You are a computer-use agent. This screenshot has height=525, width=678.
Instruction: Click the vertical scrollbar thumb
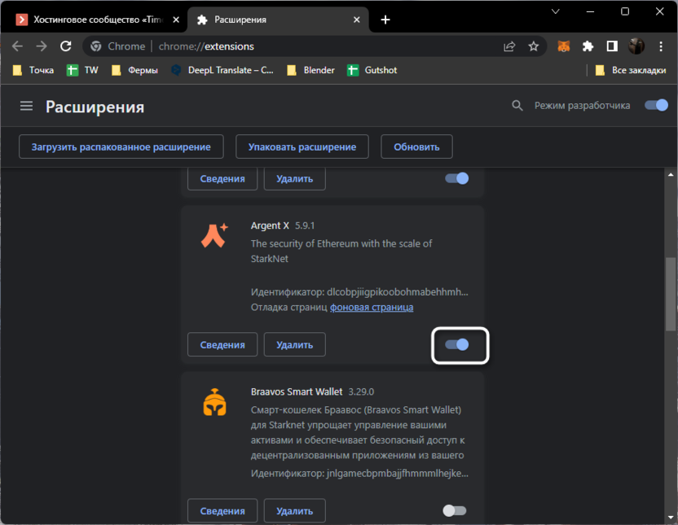click(671, 295)
